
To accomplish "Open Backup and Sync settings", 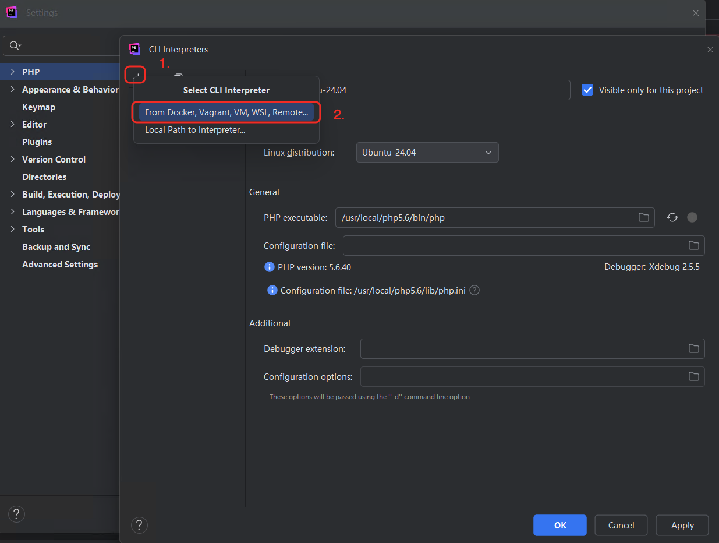I will 56,247.
